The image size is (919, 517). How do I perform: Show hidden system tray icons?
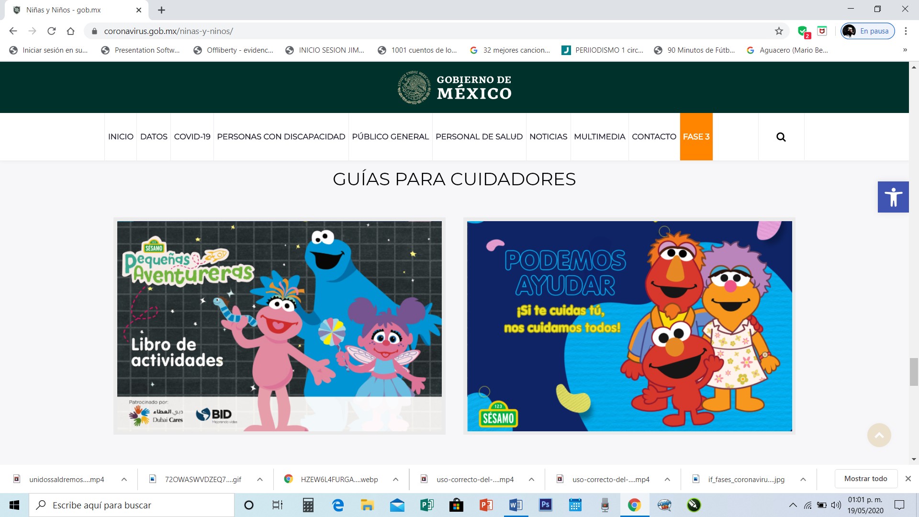tap(793, 505)
